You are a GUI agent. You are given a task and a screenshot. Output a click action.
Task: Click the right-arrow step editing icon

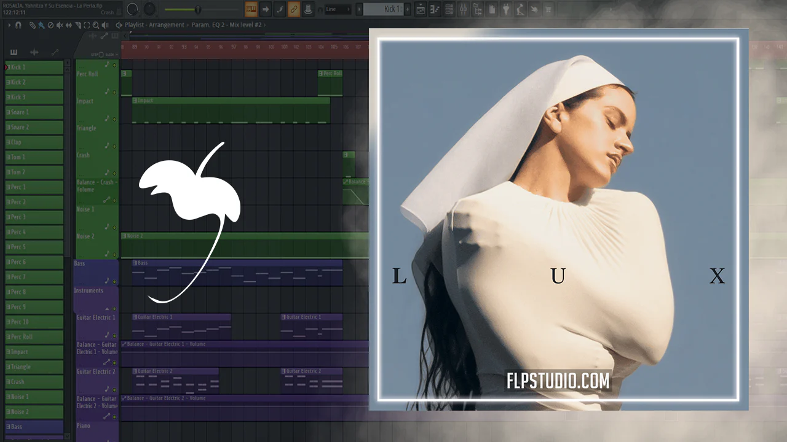tap(266, 9)
